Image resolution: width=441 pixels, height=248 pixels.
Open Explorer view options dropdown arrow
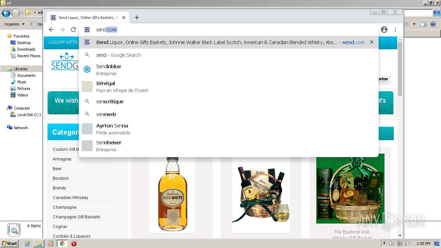(414, 24)
